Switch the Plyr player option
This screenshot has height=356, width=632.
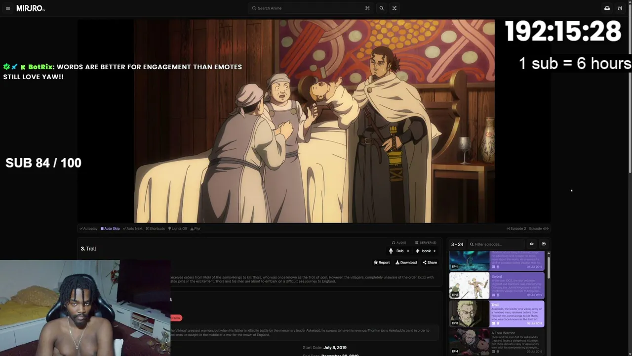[x=196, y=228]
